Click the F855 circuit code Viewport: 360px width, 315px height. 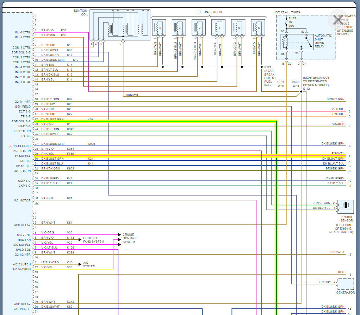click(x=70, y=154)
